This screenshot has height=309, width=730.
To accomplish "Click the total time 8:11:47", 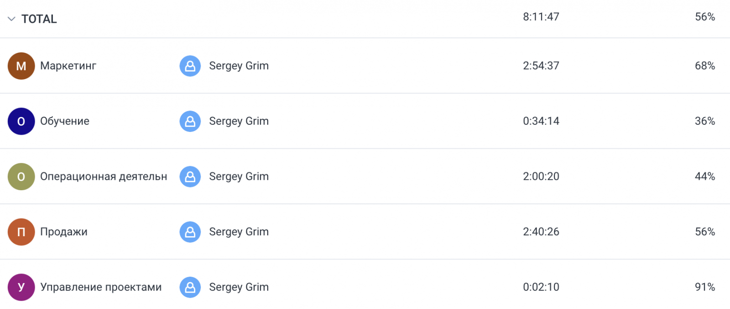I will [541, 17].
